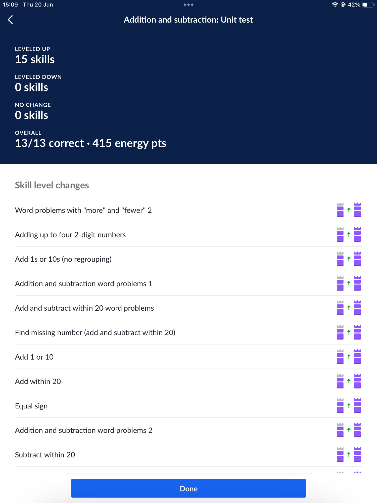Tap the mastery tower for Adding up to four 2-digit numbers
Viewport: 377px width, 503px height.
(357, 234)
